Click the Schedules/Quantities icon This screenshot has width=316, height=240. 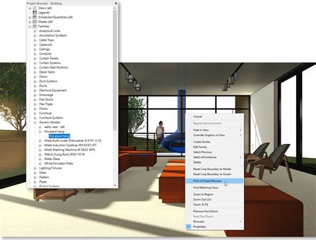click(35, 17)
